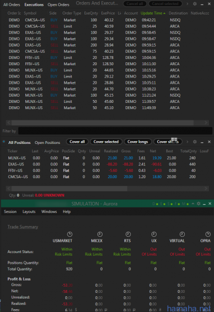Click the E connection status indicator
Image resolution: width=214 pixels, height=312 pixels.
click(x=163, y=204)
